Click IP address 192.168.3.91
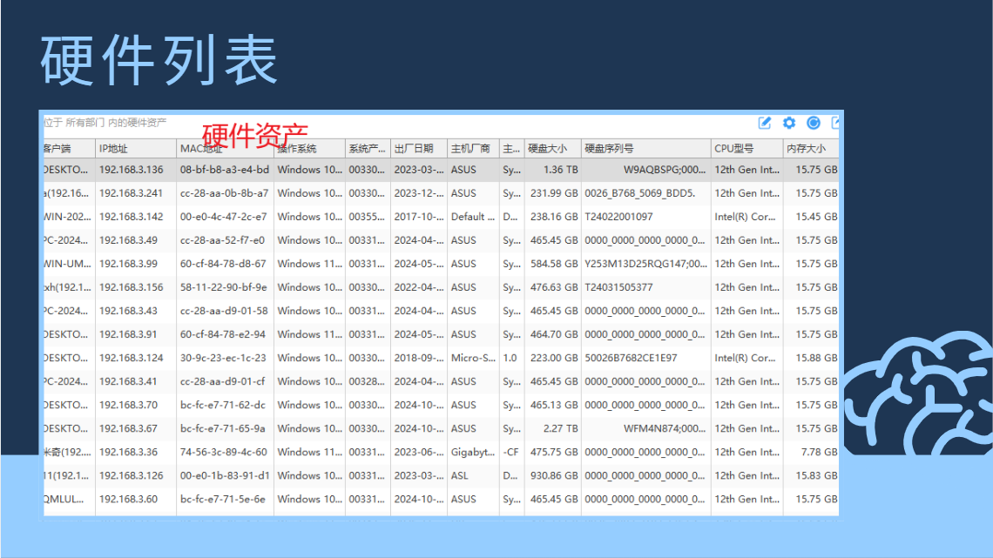This screenshot has height=558, width=993. tap(129, 334)
